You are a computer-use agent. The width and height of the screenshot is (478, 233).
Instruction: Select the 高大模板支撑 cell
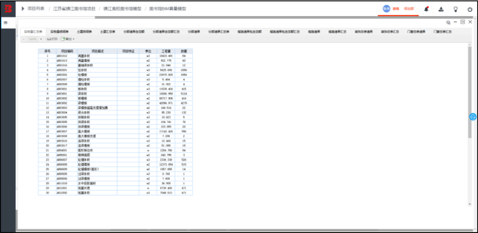point(97,136)
